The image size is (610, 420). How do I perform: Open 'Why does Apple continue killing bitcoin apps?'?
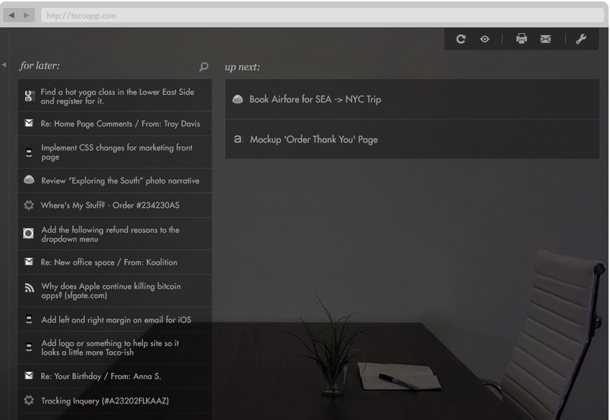(x=115, y=291)
